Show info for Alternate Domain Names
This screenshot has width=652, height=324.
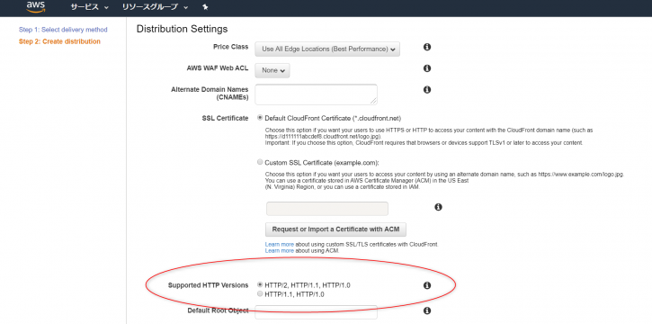tap(426, 89)
